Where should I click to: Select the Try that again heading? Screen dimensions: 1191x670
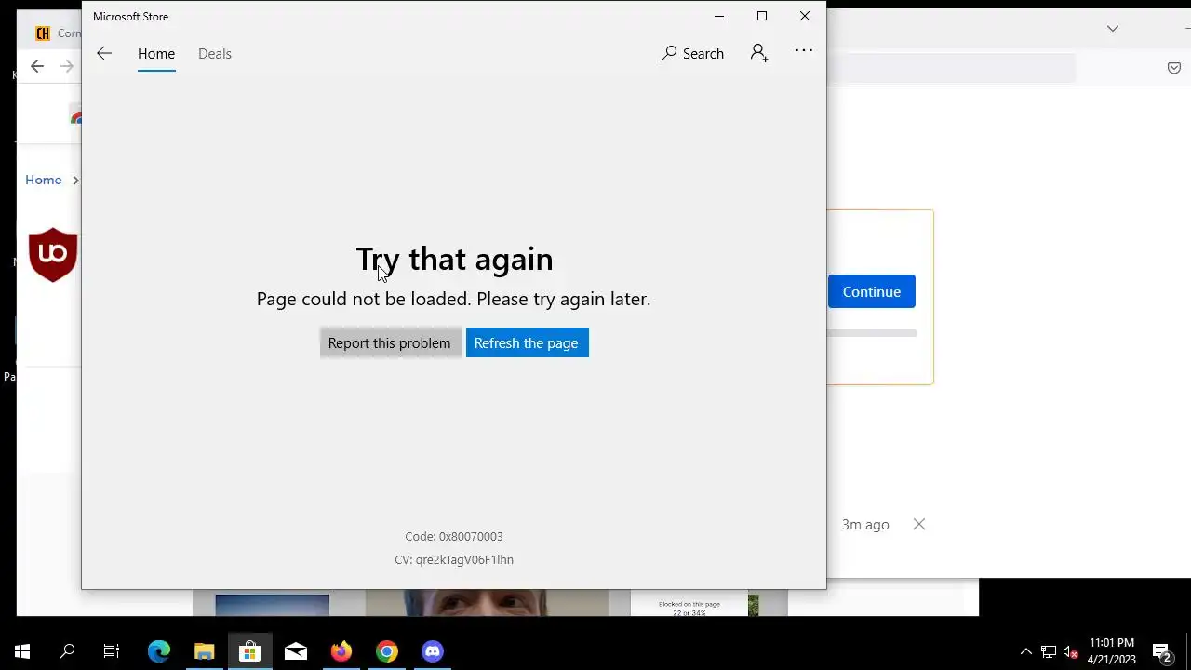point(454,259)
